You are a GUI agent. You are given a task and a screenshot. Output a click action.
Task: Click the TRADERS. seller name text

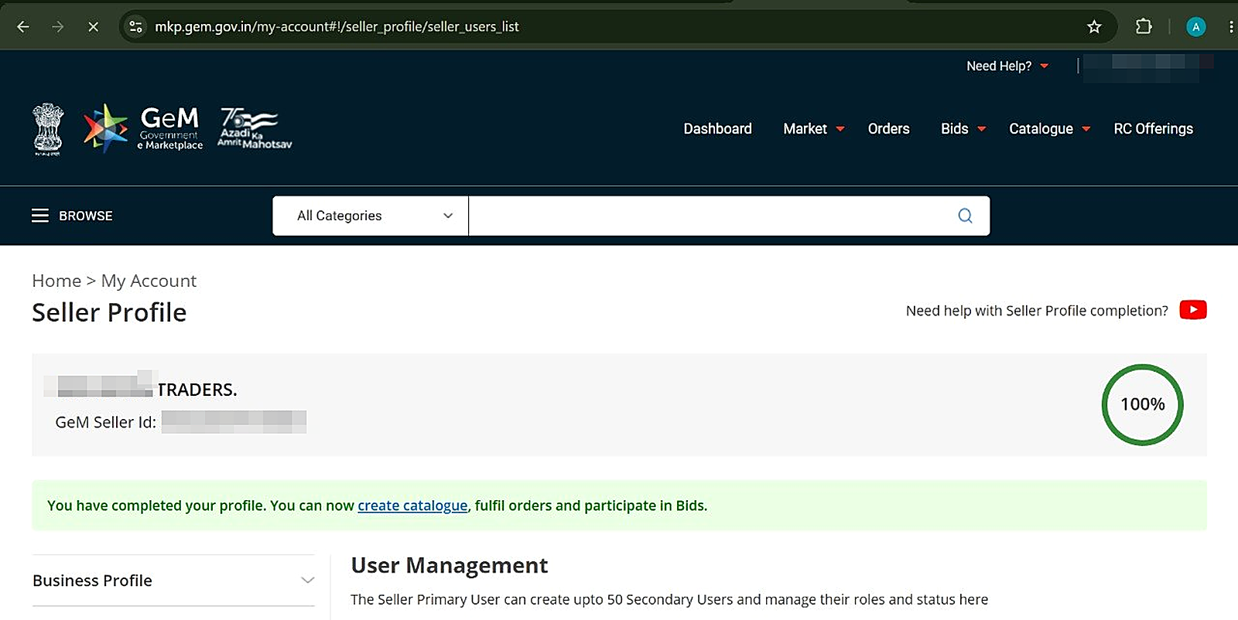(197, 390)
